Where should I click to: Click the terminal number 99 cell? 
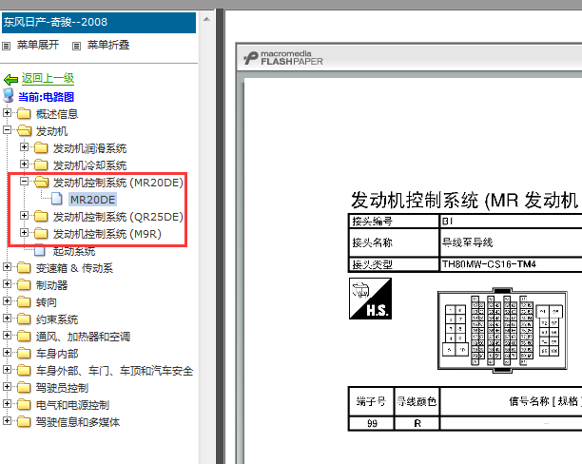point(371,423)
